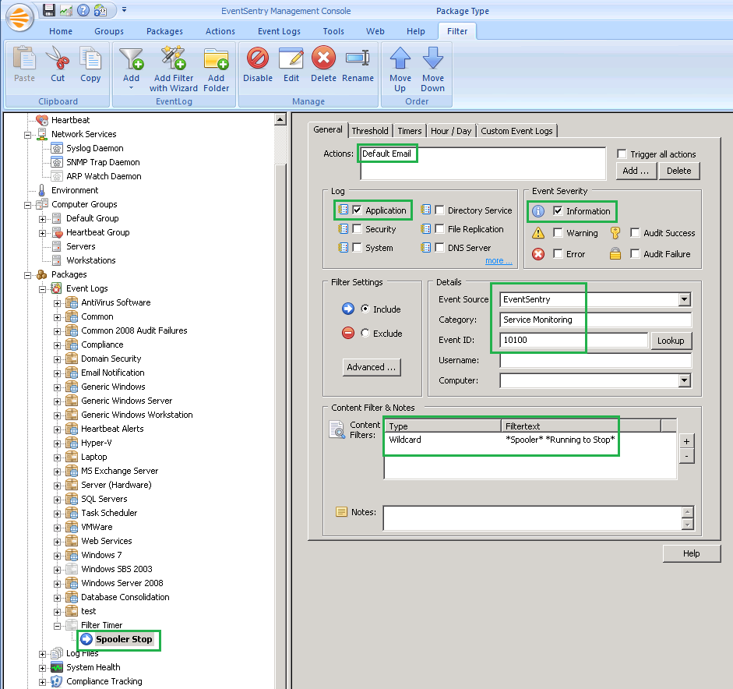Move the filter down
Image resolution: width=733 pixels, height=689 pixels.
[433, 69]
